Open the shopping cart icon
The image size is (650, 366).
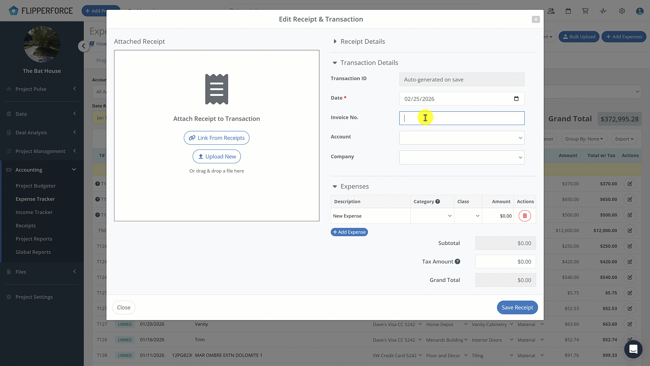coord(585,11)
